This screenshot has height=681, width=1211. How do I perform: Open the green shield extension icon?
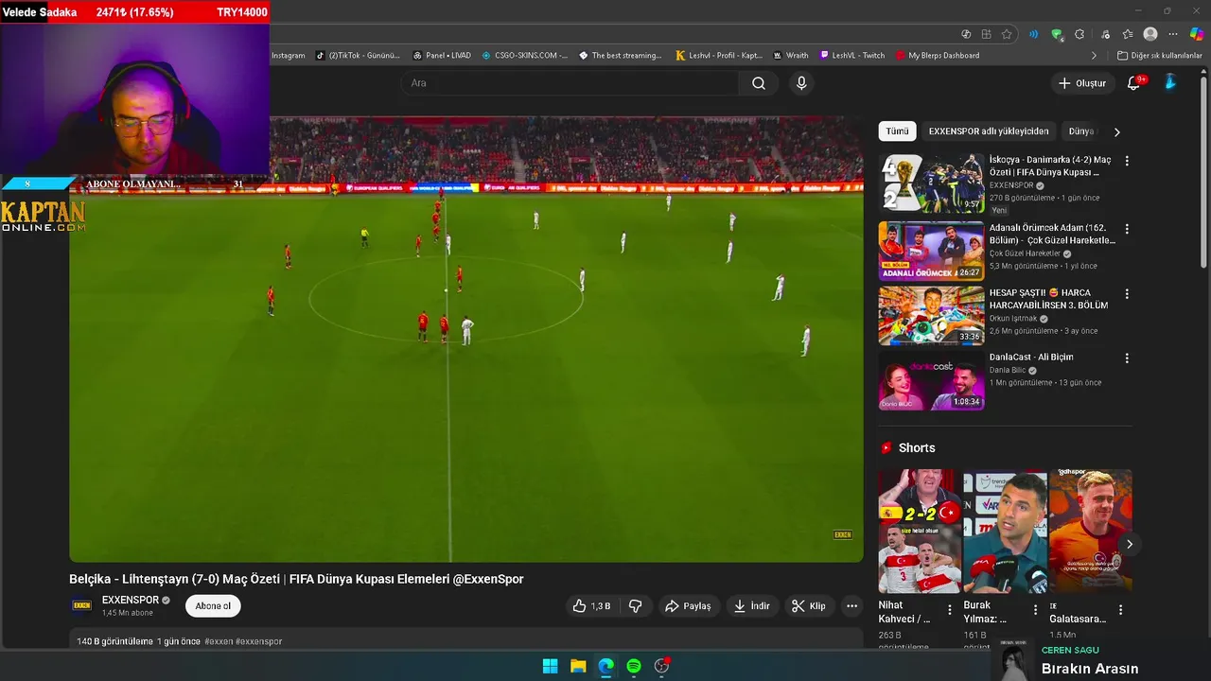tap(1057, 34)
